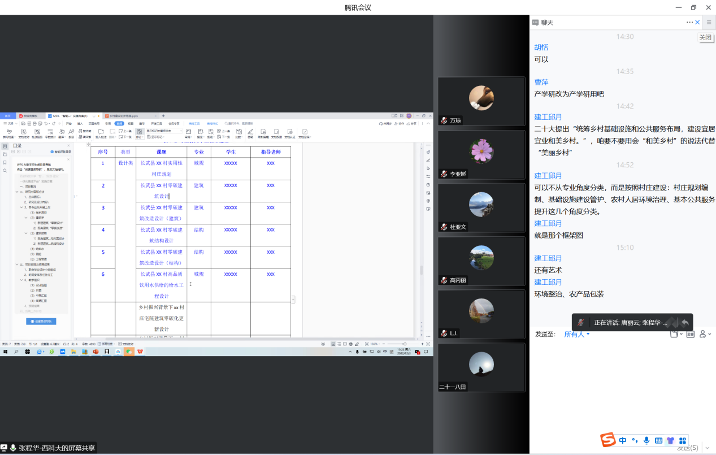This screenshot has height=455, width=716.
Task: Open the Sogou soft keyboard icon
Action: click(x=658, y=440)
